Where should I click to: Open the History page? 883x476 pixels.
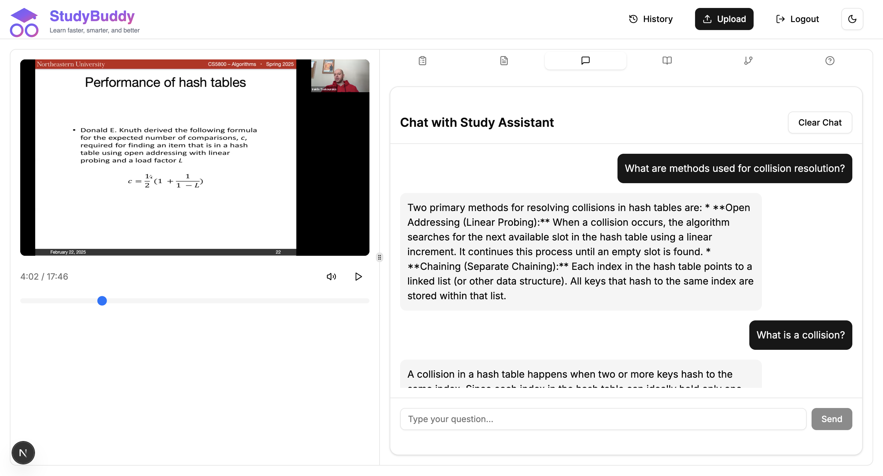tap(651, 19)
